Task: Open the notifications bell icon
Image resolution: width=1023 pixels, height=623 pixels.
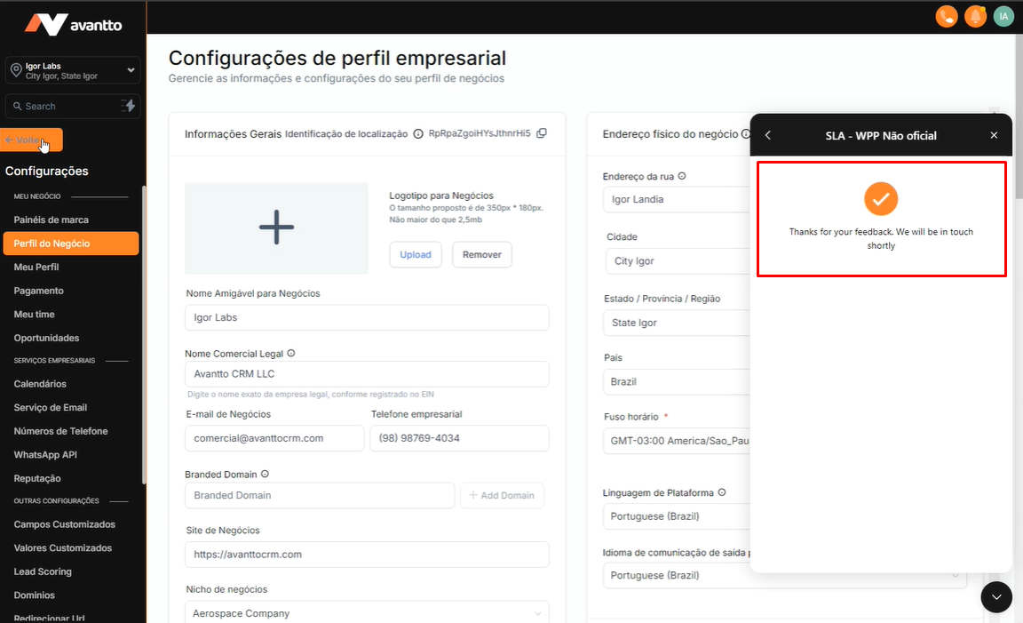Action: (975, 16)
